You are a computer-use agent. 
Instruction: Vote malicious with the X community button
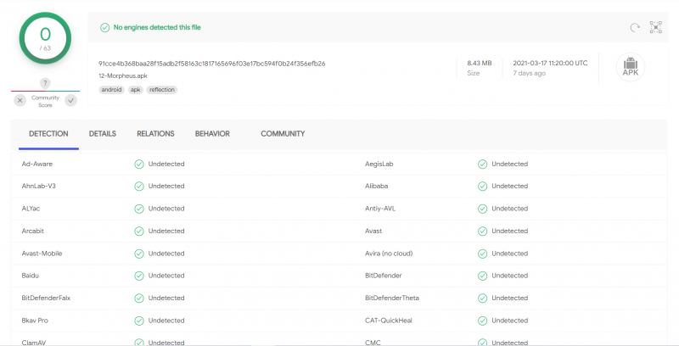tap(20, 100)
